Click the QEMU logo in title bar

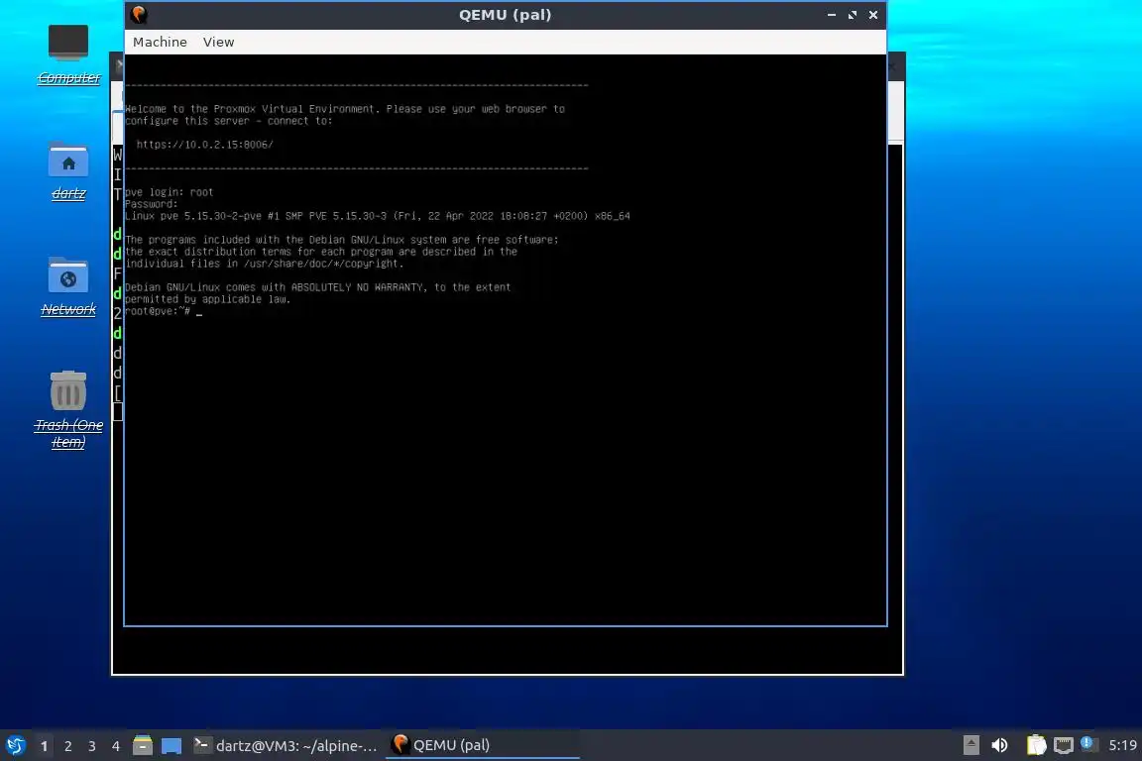(x=139, y=15)
